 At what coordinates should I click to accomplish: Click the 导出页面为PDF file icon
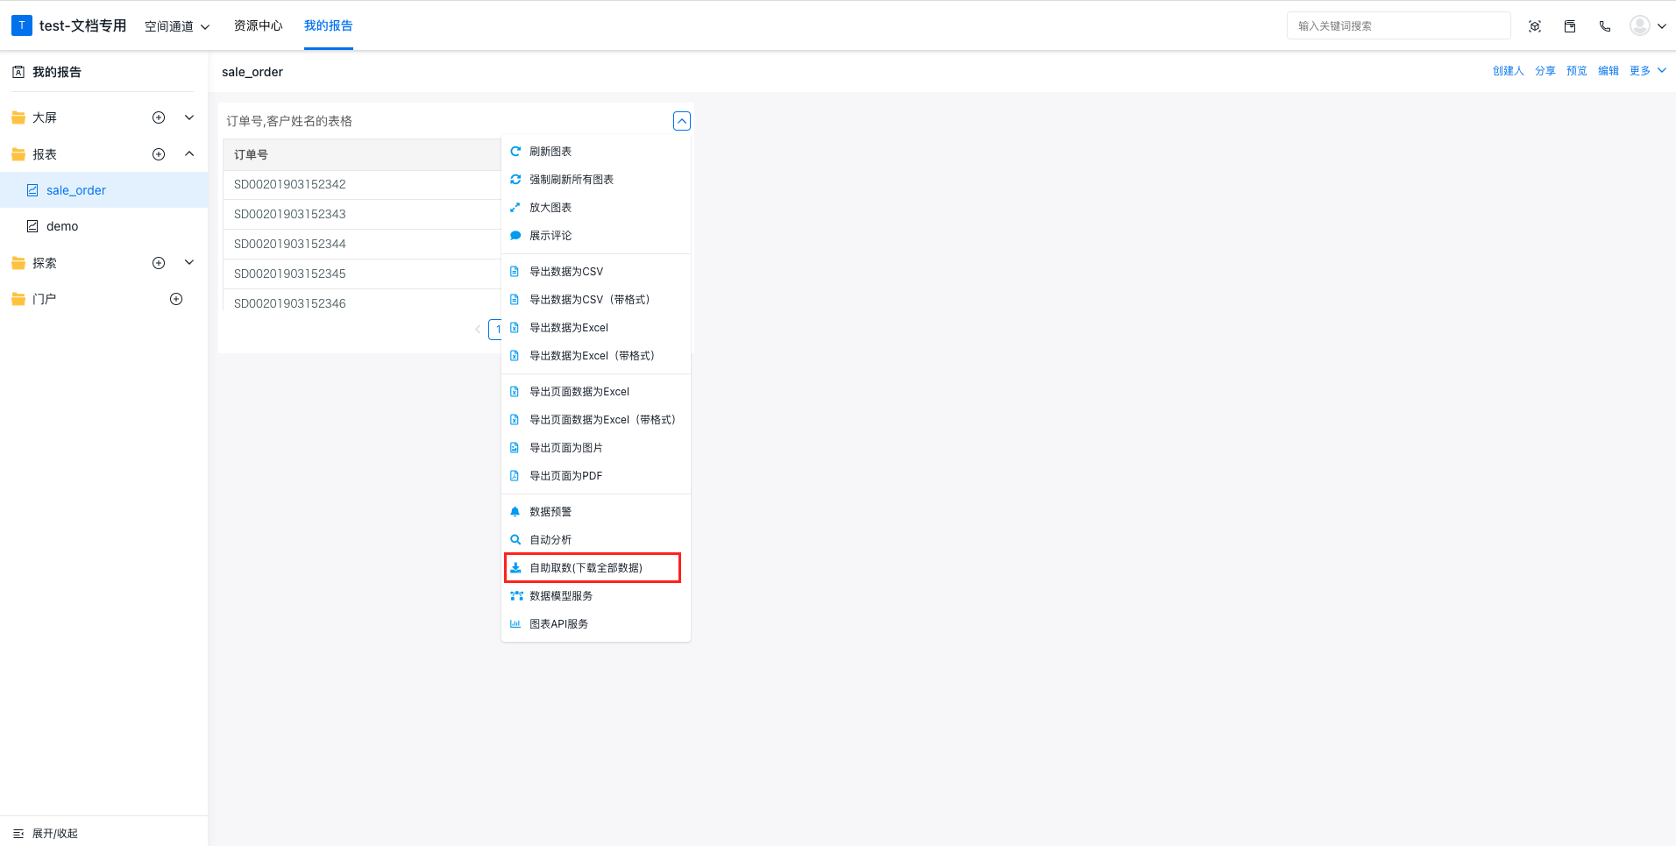(x=515, y=476)
